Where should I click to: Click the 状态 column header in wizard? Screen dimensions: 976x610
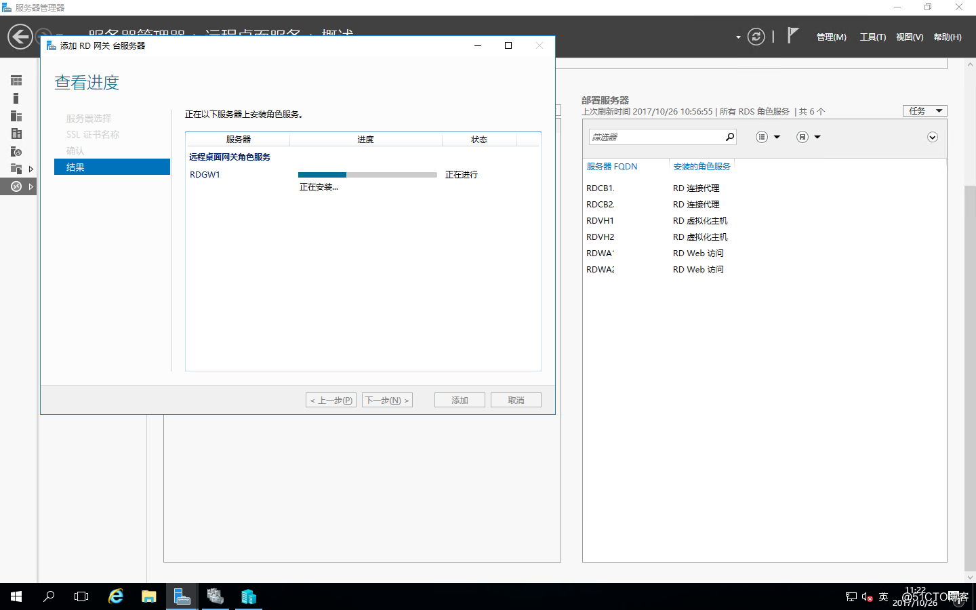click(479, 139)
